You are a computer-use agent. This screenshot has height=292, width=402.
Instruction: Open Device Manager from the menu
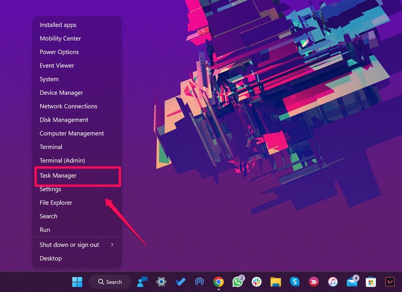[61, 92]
